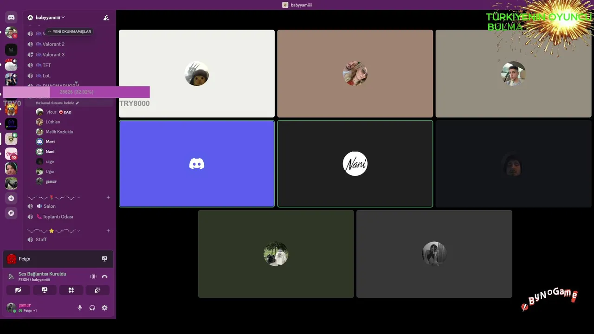This screenshot has height=334, width=594.
Task: Select the dark faded portrait participant tile
Action: pyautogui.click(x=513, y=164)
